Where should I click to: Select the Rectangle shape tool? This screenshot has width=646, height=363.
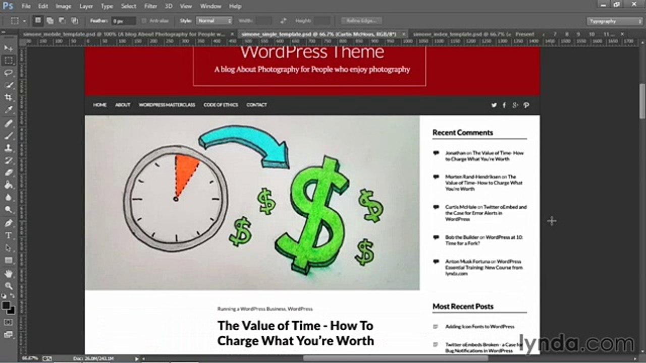pos(9,261)
